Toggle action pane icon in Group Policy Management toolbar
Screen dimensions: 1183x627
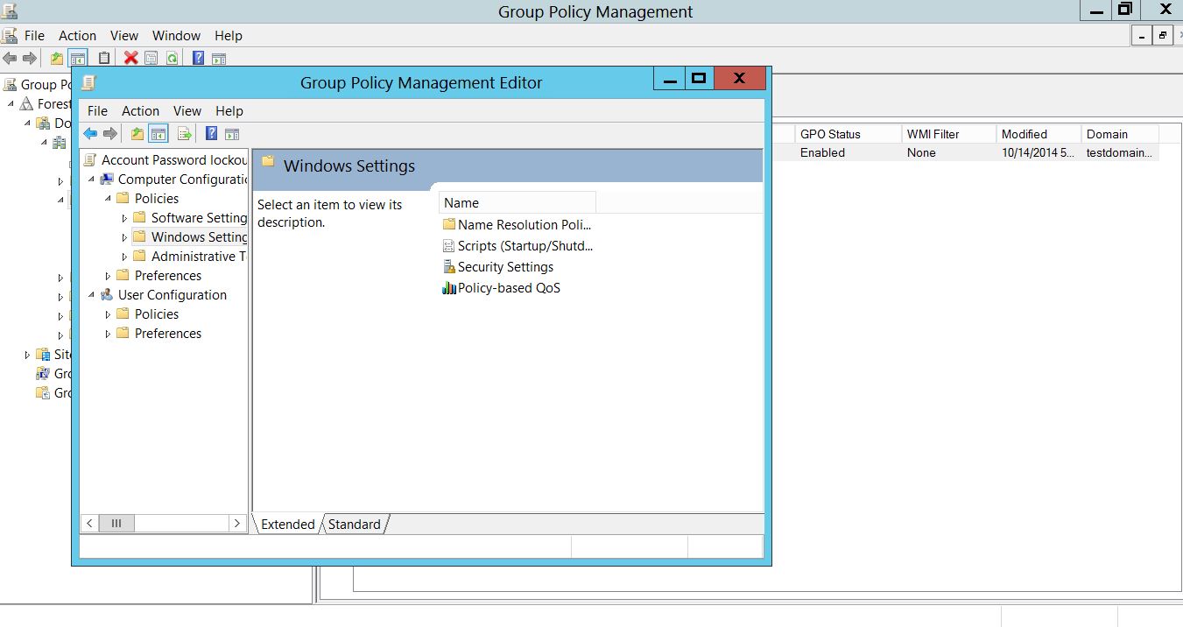pyautogui.click(x=219, y=59)
